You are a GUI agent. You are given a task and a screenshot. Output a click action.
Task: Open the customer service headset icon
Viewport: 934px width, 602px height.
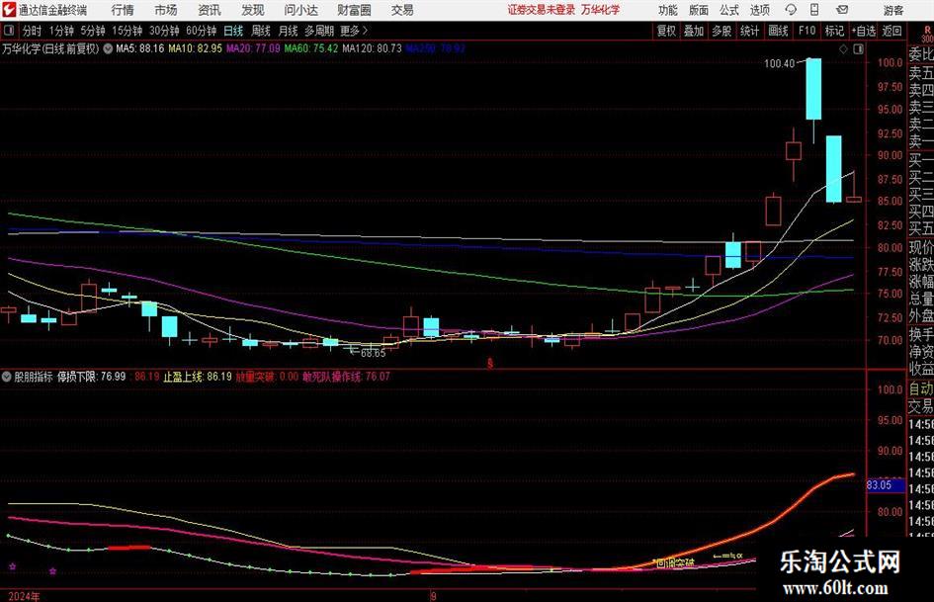tap(791, 10)
